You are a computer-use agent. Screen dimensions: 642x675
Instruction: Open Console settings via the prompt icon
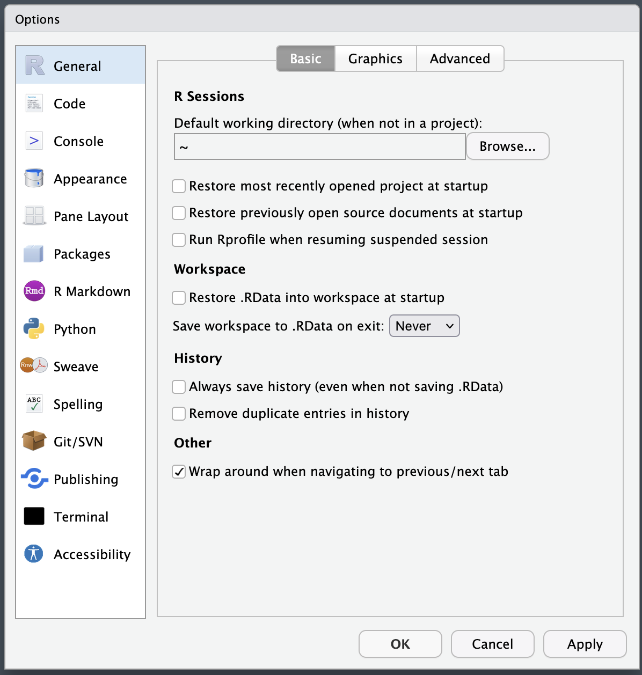click(x=34, y=141)
